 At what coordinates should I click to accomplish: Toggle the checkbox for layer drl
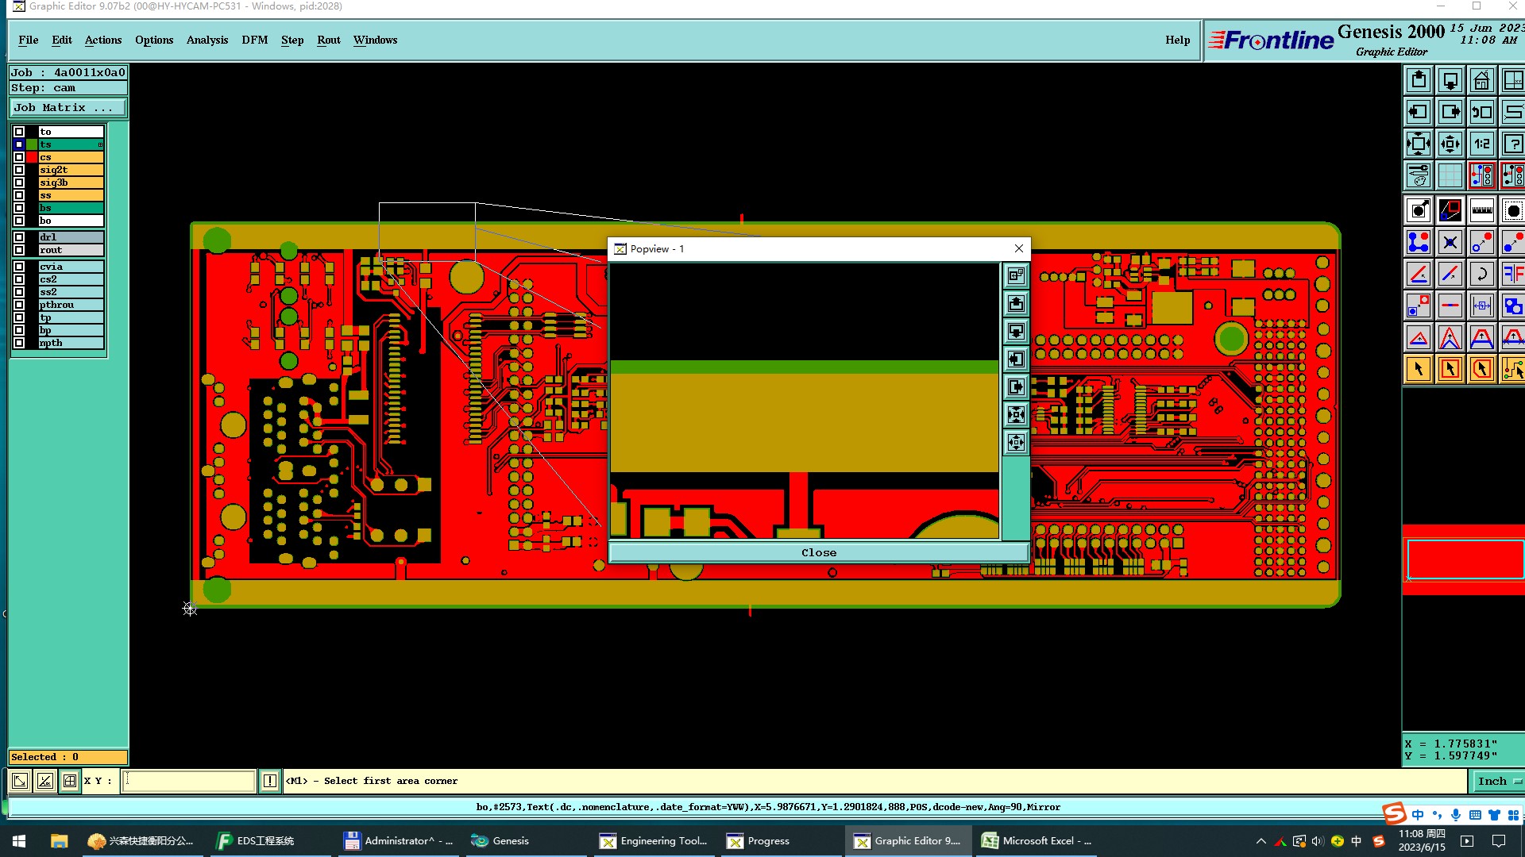tap(19, 237)
